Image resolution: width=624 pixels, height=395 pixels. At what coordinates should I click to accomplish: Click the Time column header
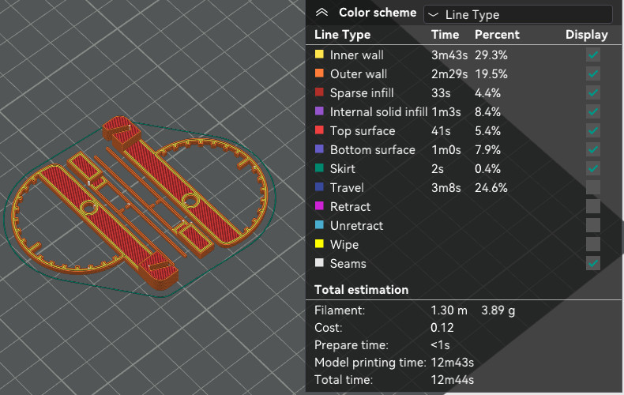[445, 35]
